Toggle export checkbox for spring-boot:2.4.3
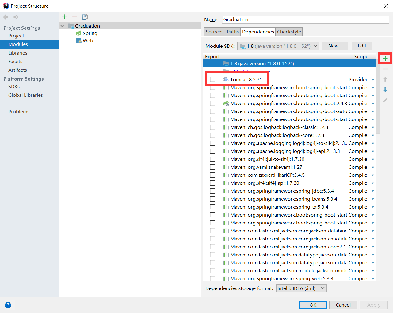 (x=212, y=103)
